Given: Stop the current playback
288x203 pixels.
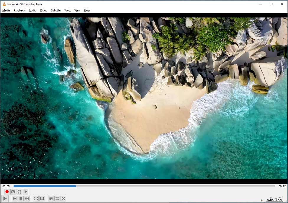Looking at the screenshot, I should (20, 198).
